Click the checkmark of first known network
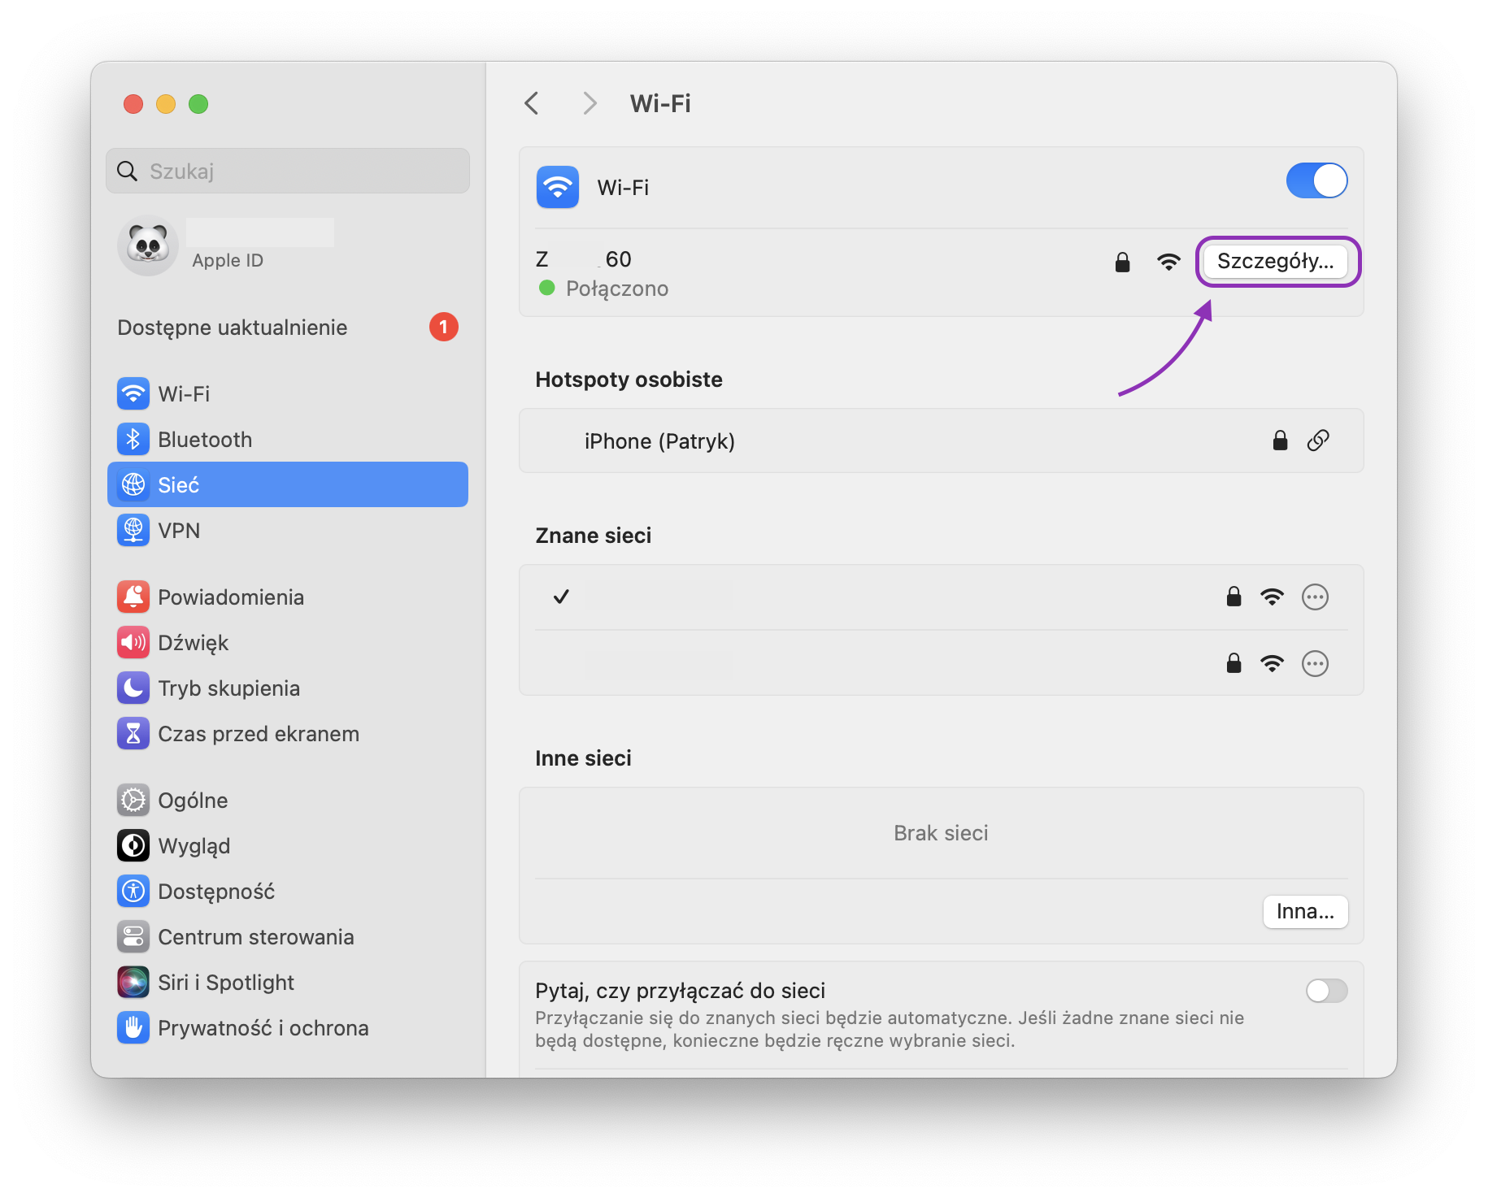Screen dimensions: 1488x1198 pyautogui.click(x=561, y=597)
